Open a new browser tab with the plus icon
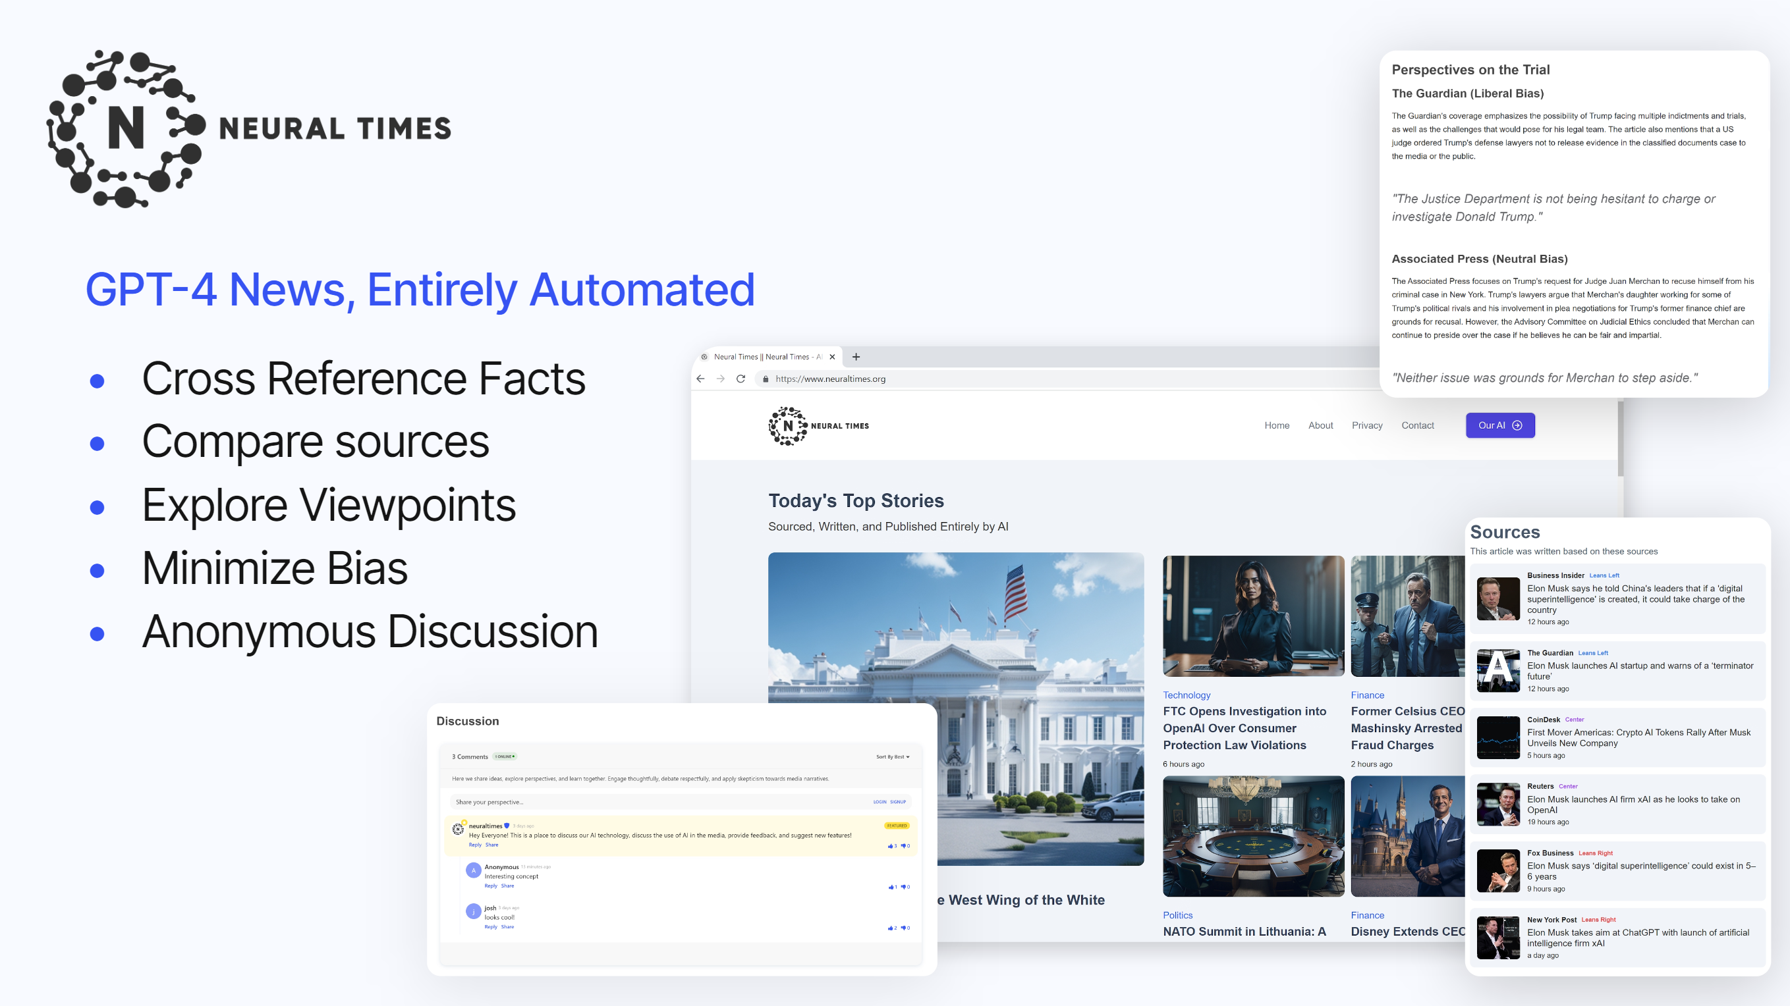Image resolution: width=1790 pixels, height=1006 pixels. tap(856, 357)
